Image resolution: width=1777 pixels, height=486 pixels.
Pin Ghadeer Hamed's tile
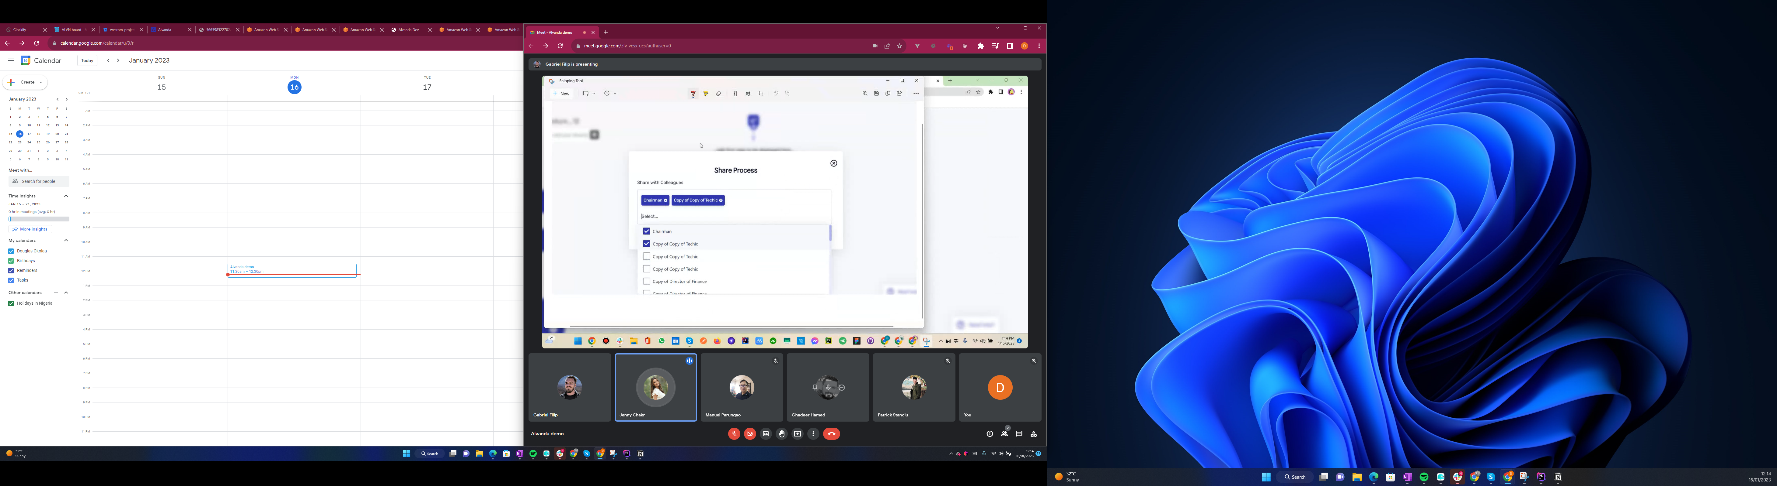[x=815, y=388]
